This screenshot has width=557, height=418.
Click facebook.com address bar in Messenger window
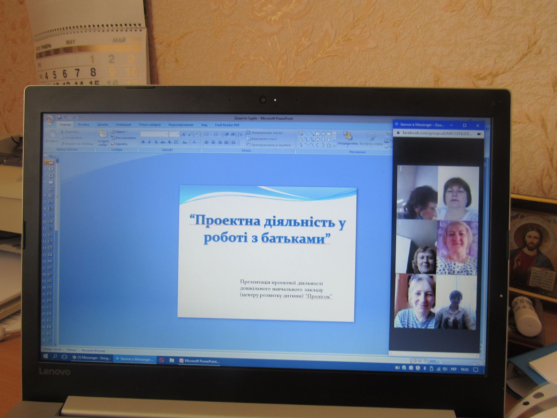(x=437, y=133)
